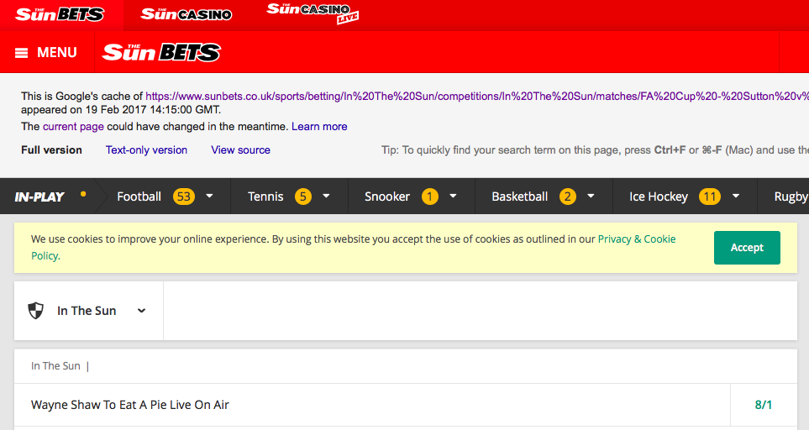Screen dimensions: 809x430
Task: Open the hamburger MENU icon
Action: click(22, 53)
